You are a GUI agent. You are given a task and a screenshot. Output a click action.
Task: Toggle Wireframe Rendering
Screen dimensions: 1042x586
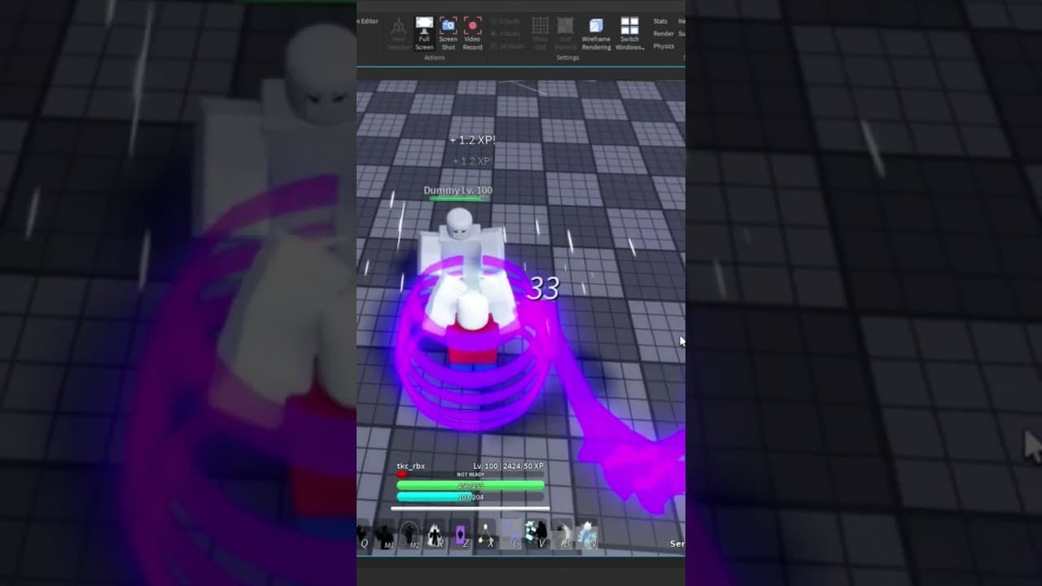pos(596,34)
